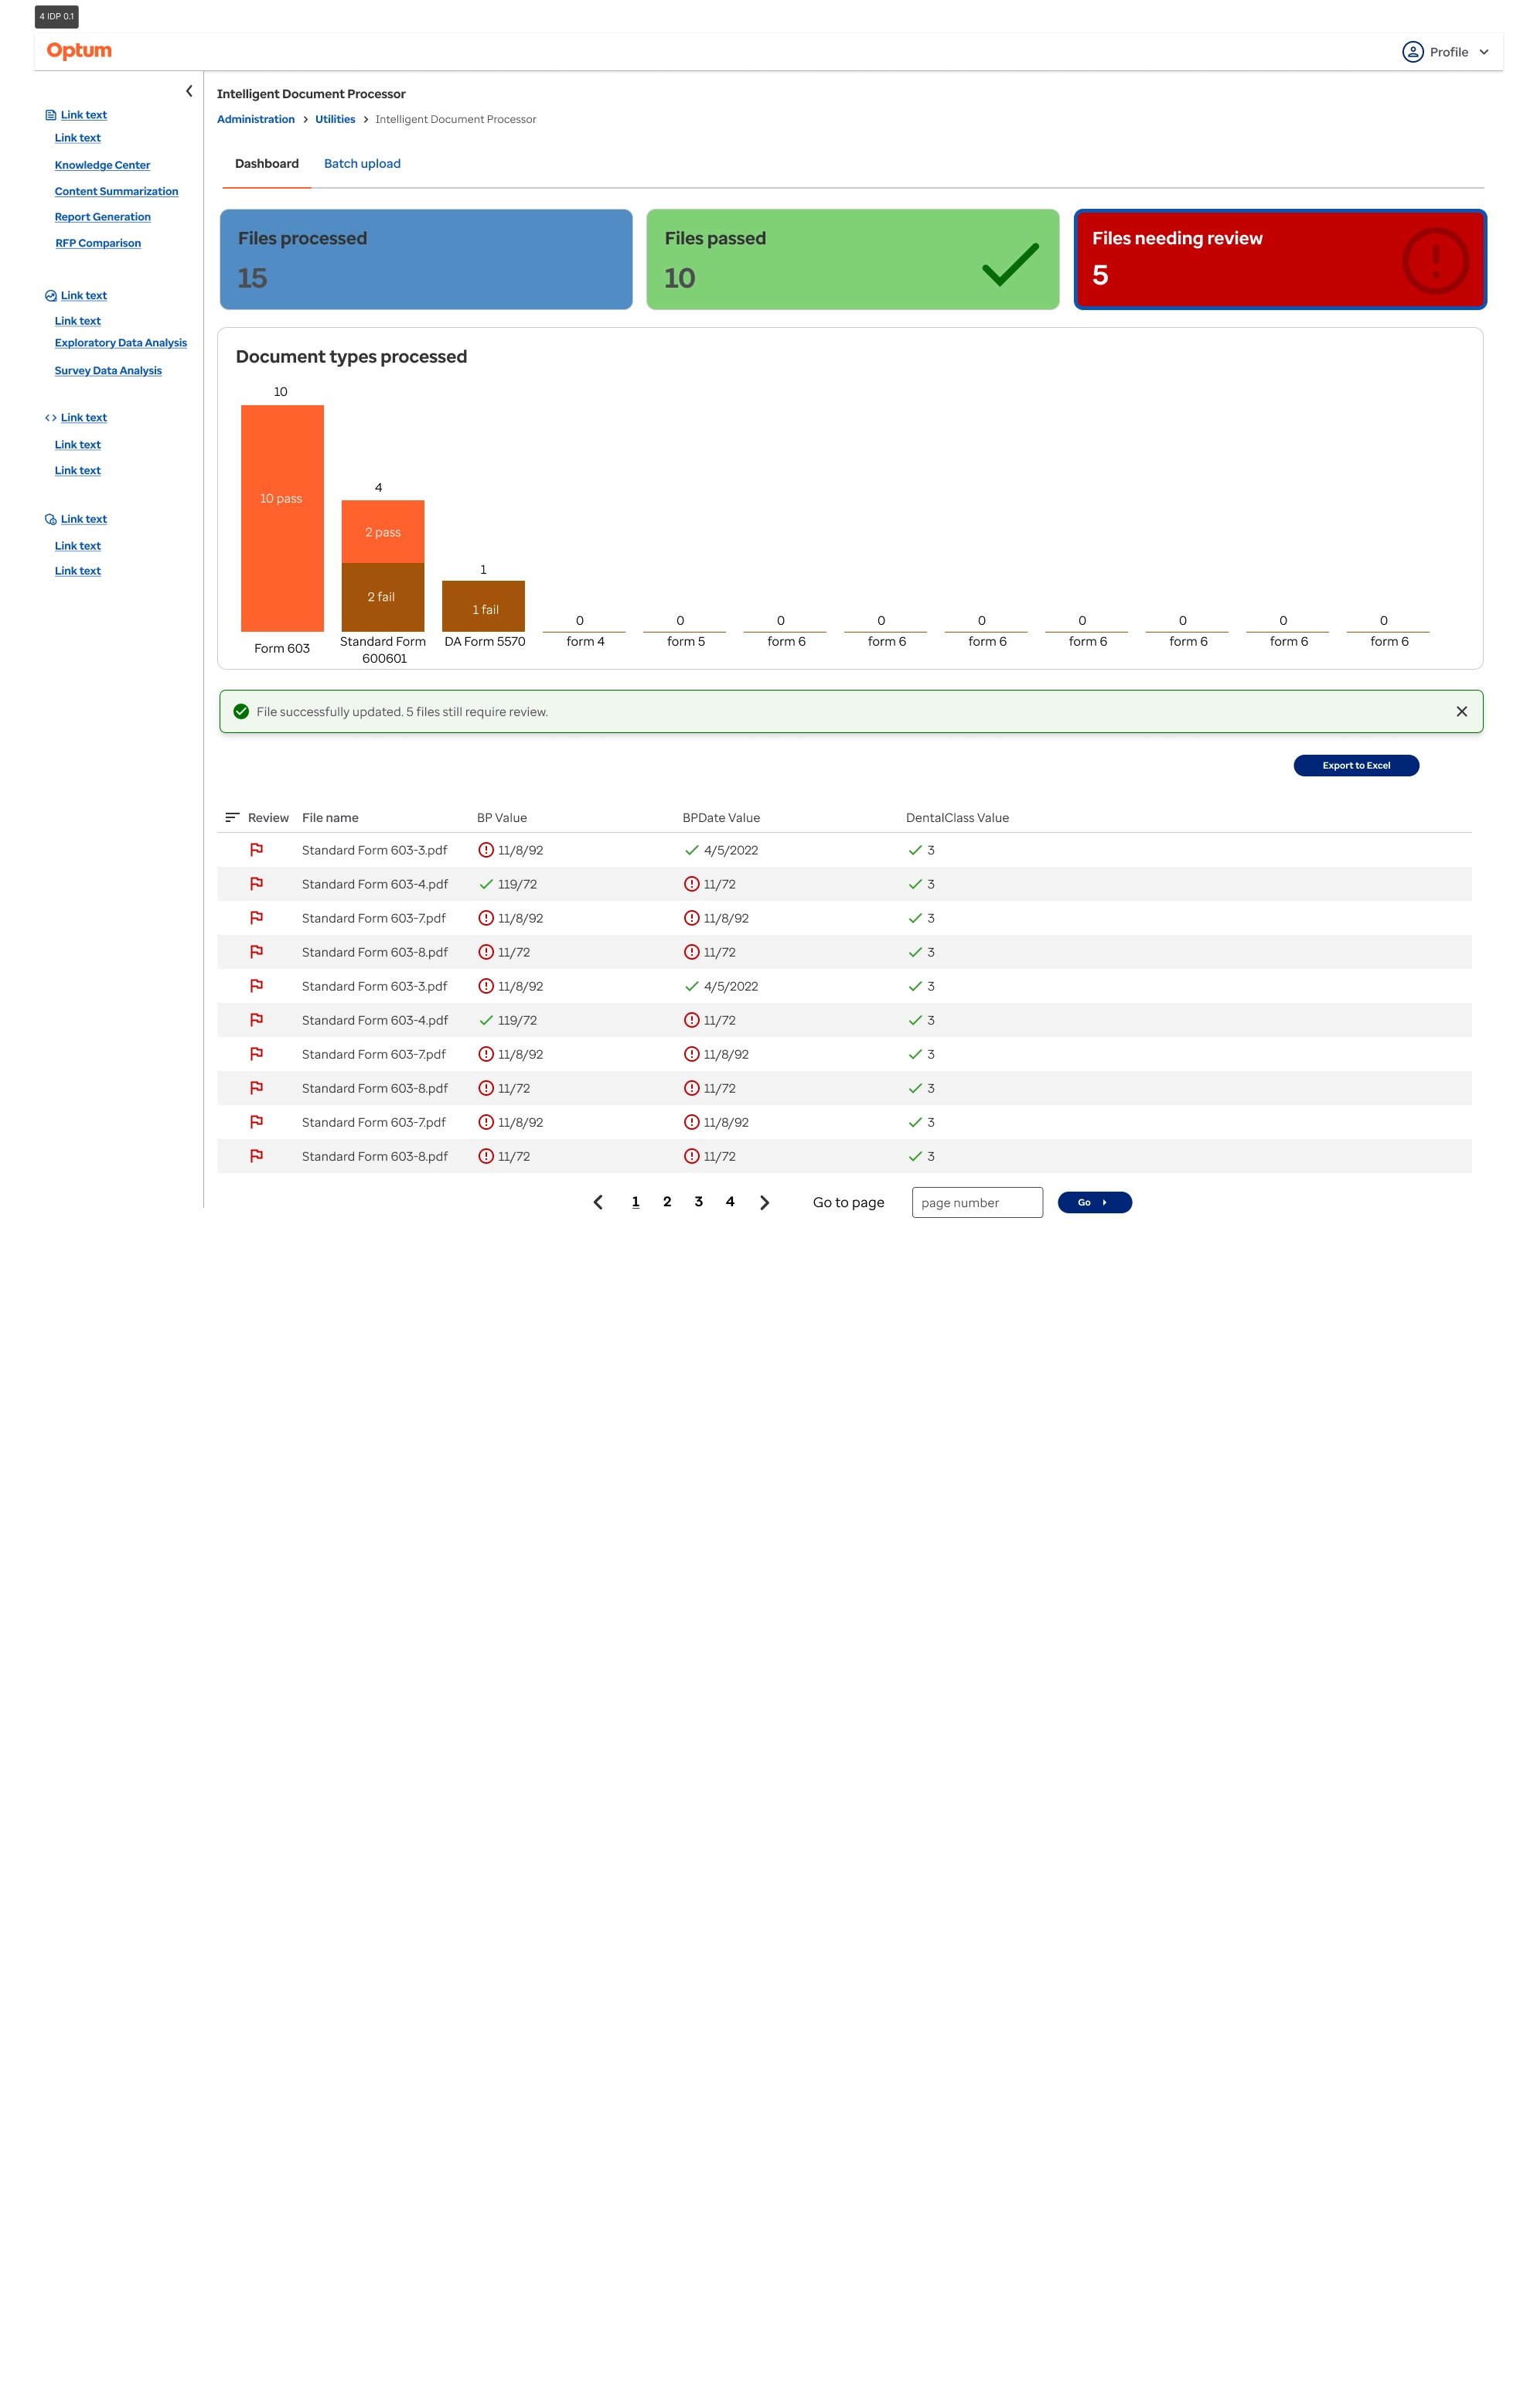Switch to the Batch upload tab
1537x2408 pixels.
[x=362, y=164]
